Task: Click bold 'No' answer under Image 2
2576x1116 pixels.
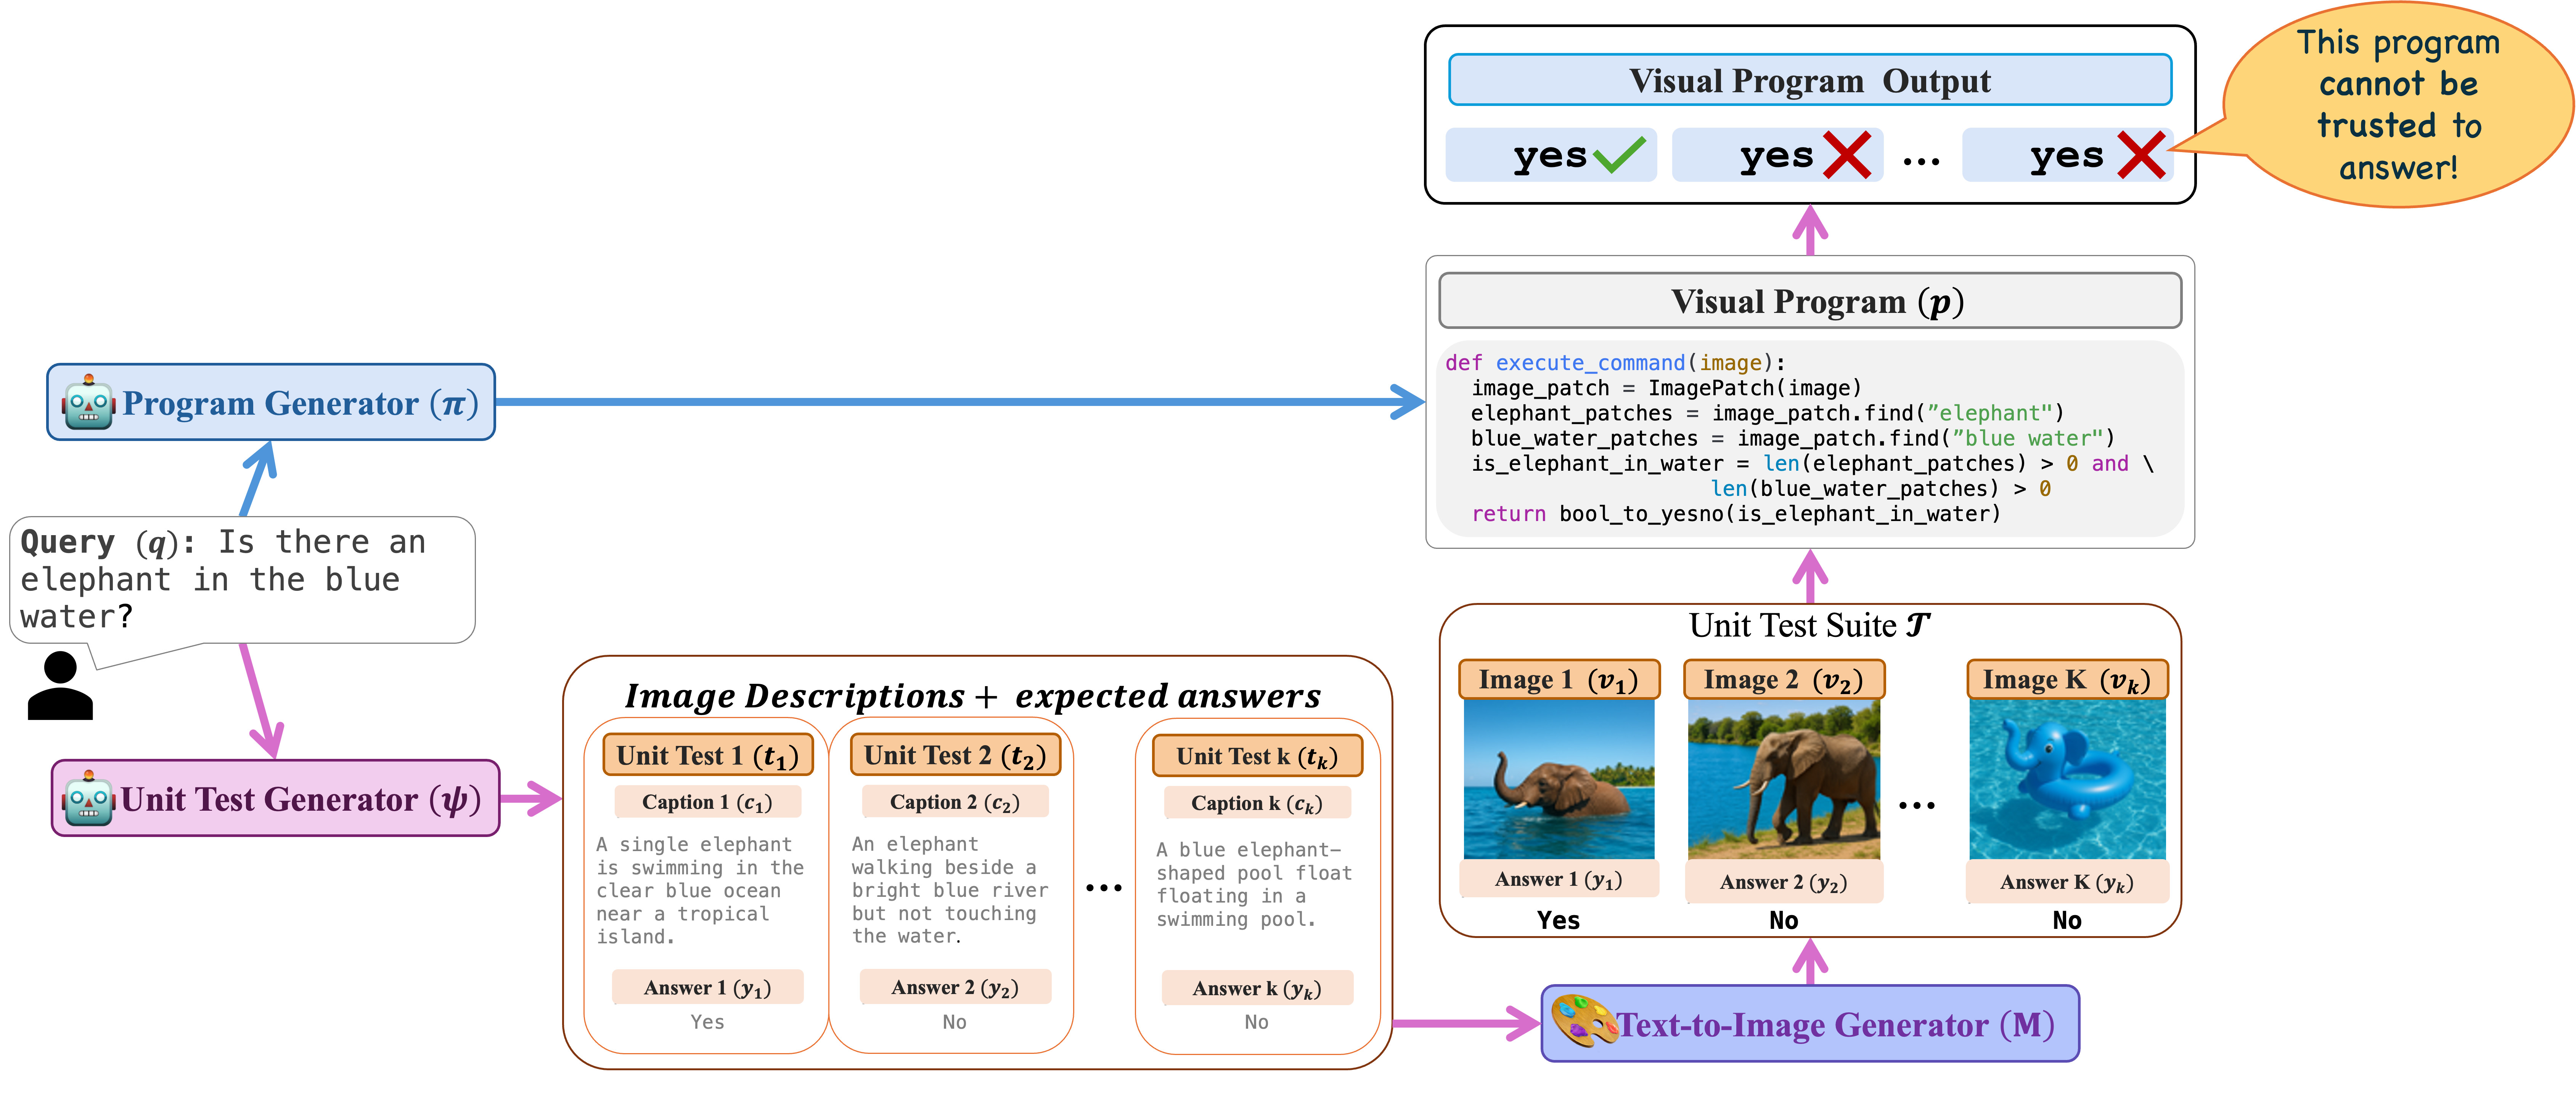Action: 1784,920
